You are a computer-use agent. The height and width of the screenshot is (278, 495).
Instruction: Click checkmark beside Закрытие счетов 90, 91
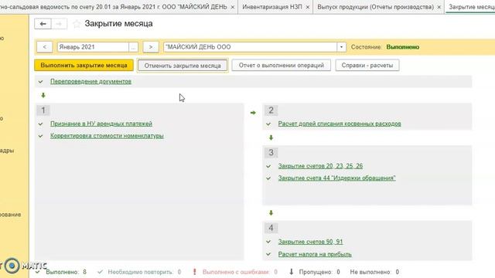[268, 242]
